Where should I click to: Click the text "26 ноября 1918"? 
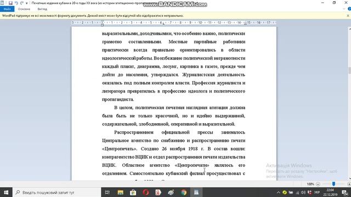click(x=180, y=149)
